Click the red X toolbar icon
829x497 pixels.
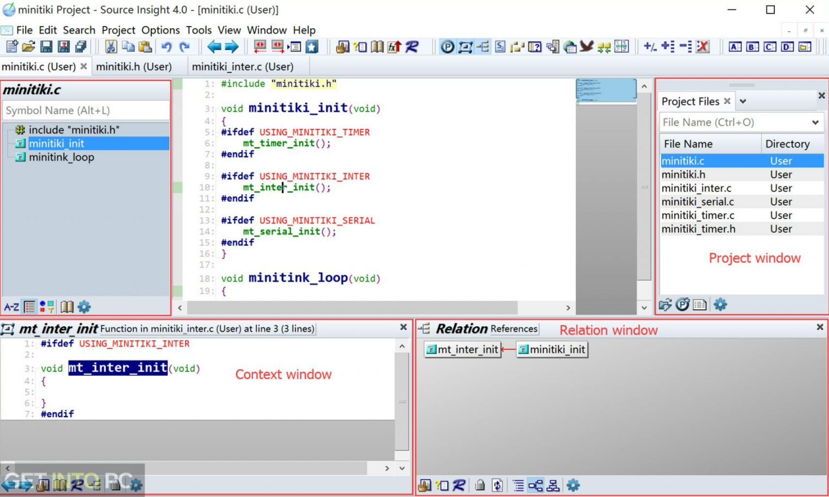pos(703,47)
